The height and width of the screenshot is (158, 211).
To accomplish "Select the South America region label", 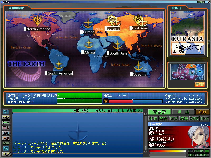I will point(59,73).
